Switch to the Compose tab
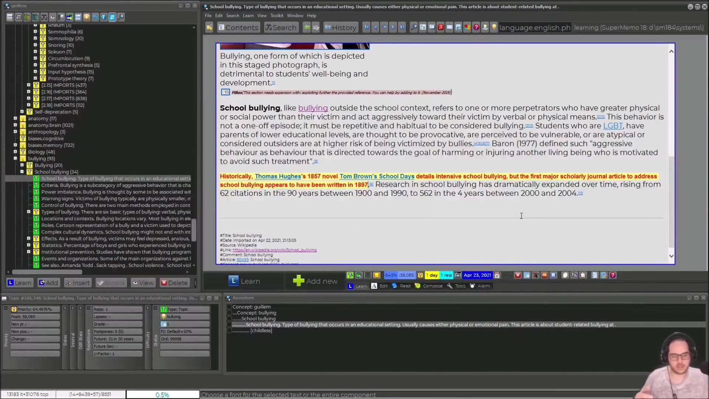The width and height of the screenshot is (709, 399). [428, 286]
